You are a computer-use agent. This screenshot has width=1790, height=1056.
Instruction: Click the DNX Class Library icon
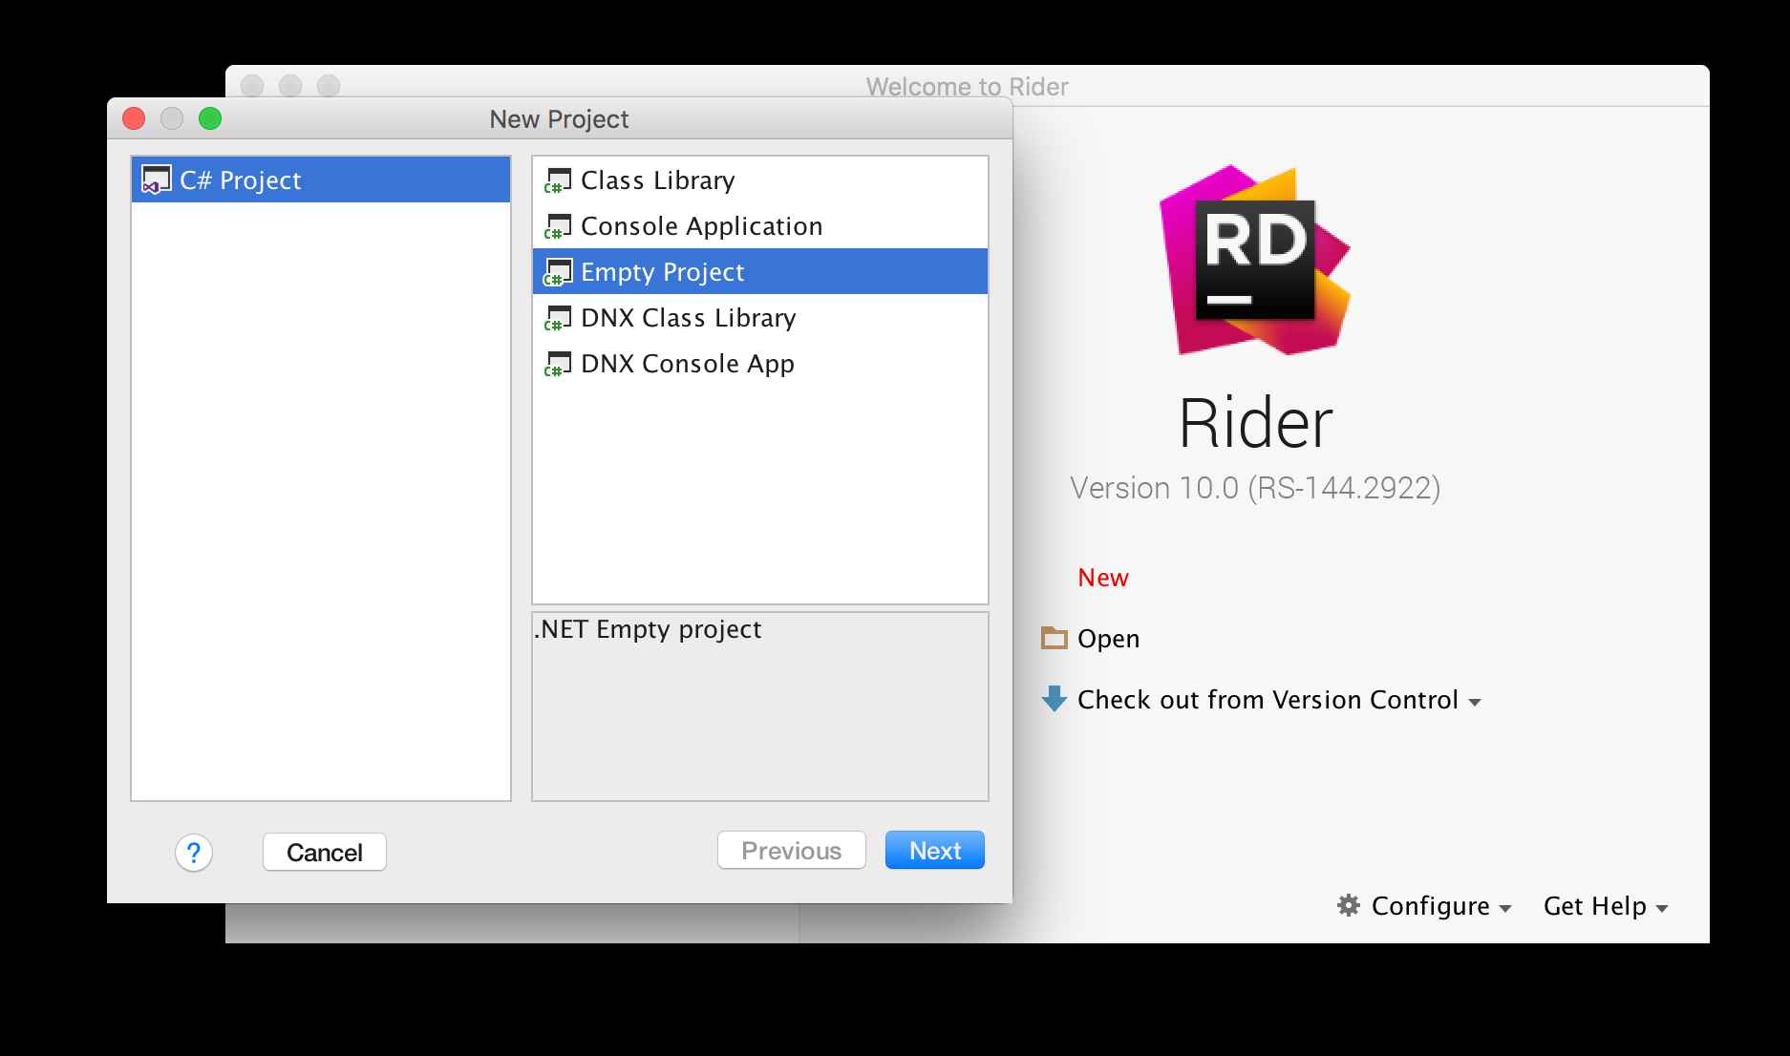pos(558,318)
